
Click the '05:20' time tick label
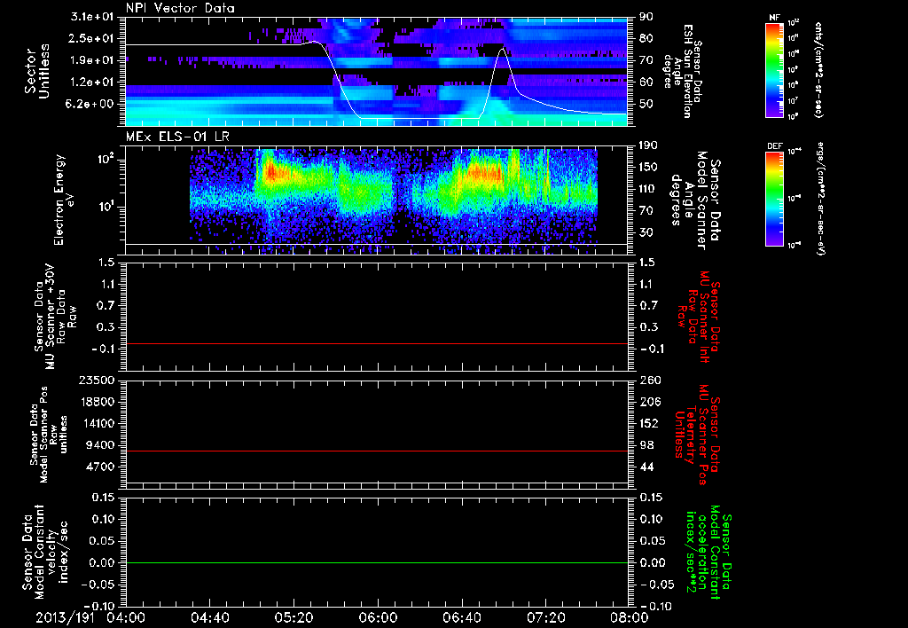(x=294, y=617)
